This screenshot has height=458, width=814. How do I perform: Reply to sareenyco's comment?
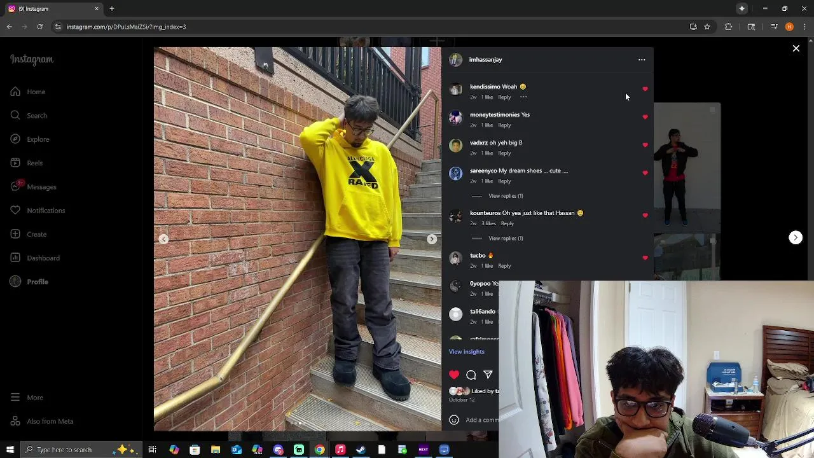tap(504, 181)
